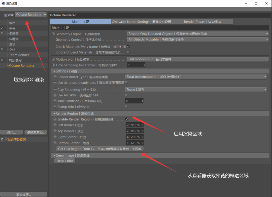This screenshot has height=197, width=272.
Task: Click keyframe circle next to Motion blur
Action: (x=53, y=59)
